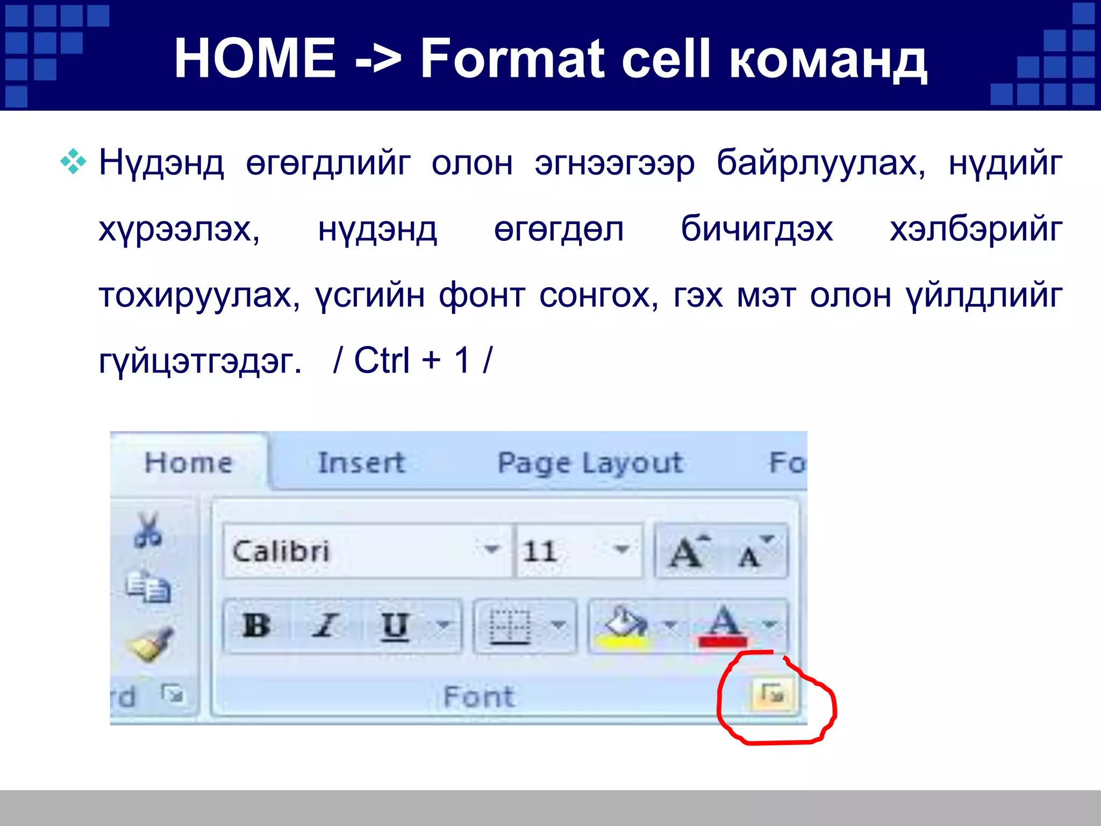Apply the yellow Fill Color bucket
1101x826 pixels.
624,626
